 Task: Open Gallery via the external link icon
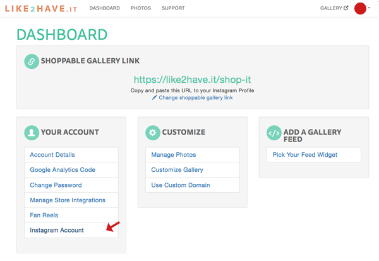click(x=346, y=8)
